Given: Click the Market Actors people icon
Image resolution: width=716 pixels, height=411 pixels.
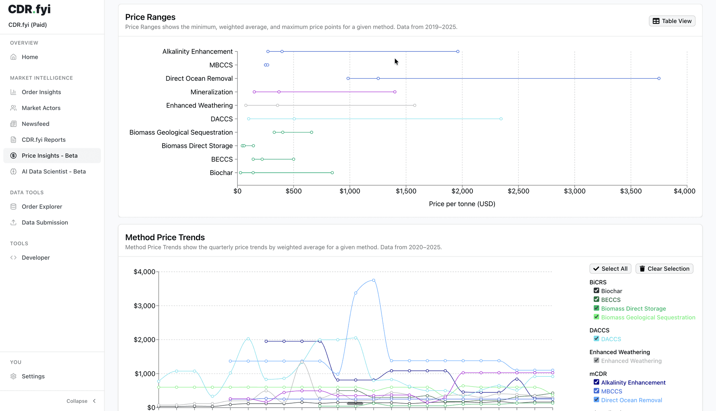Looking at the screenshot, I should click(13, 108).
